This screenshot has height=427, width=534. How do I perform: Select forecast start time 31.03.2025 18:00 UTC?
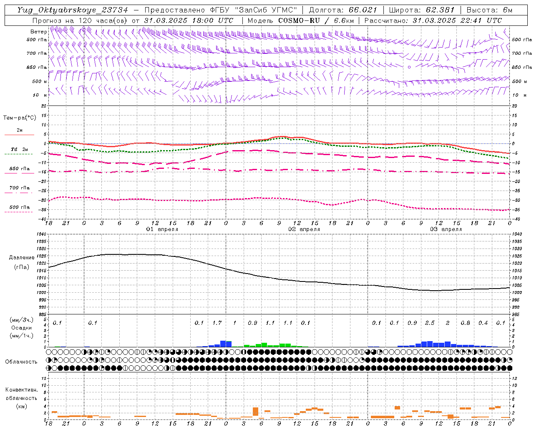pos(189,20)
